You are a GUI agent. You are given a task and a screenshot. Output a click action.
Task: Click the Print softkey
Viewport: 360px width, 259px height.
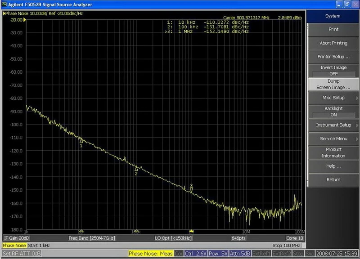click(x=333, y=30)
